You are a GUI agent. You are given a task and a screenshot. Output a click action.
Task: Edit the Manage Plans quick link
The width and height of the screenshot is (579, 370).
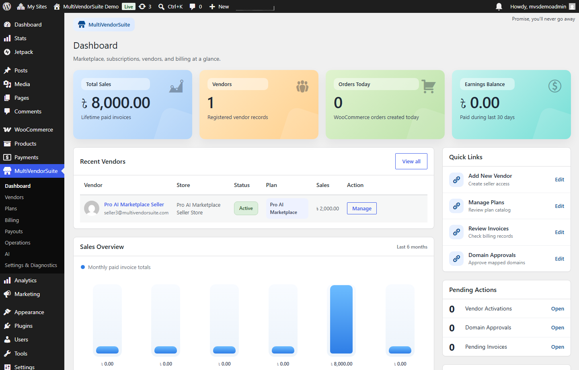(x=560, y=206)
